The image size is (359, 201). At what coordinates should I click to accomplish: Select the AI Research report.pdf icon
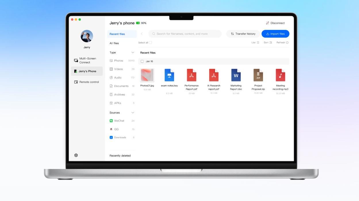click(x=214, y=75)
